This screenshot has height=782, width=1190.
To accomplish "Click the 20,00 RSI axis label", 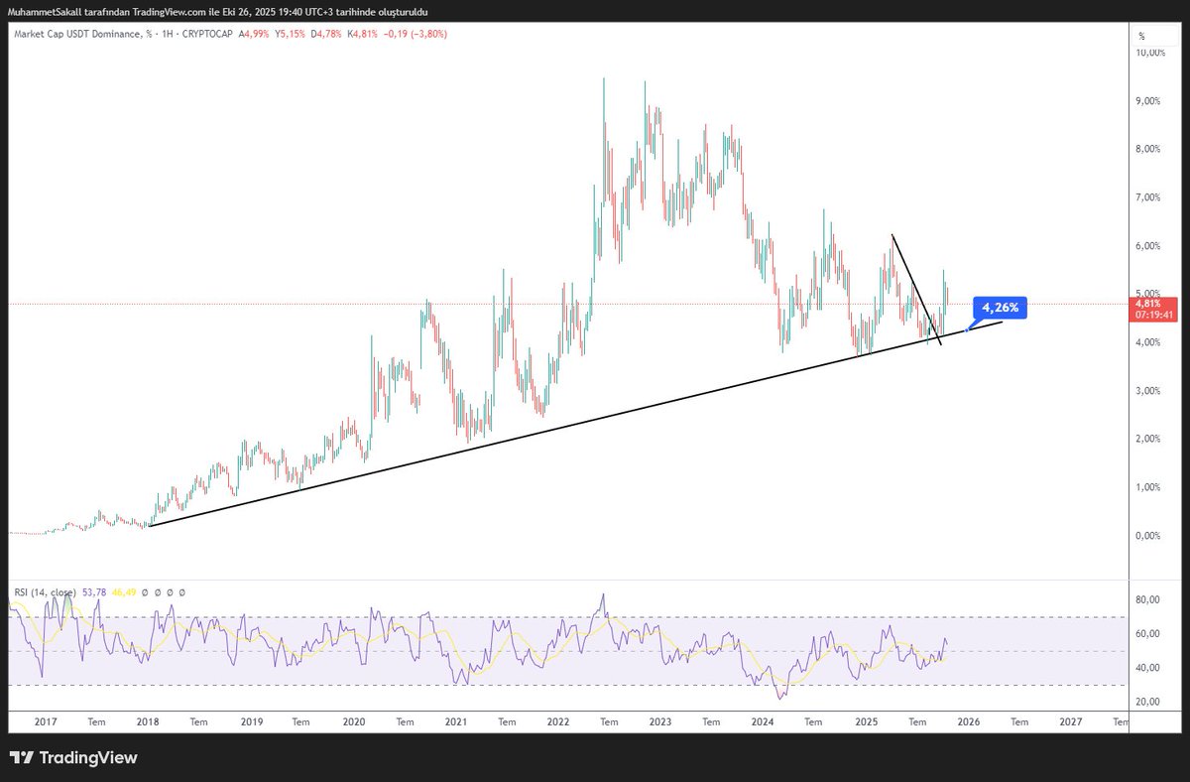I will pos(1147,702).
